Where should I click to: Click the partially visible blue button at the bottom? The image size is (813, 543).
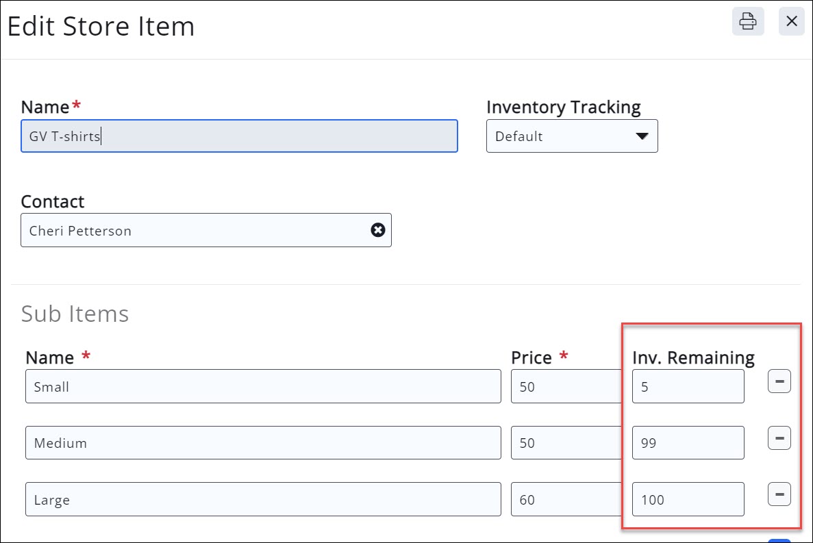pos(779,540)
